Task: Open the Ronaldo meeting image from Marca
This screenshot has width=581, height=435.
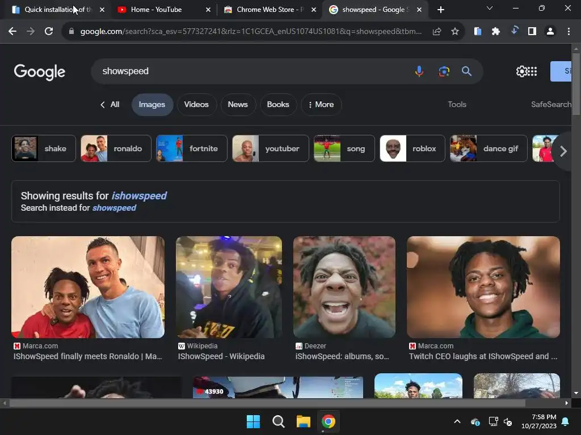Action: click(88, 287)
